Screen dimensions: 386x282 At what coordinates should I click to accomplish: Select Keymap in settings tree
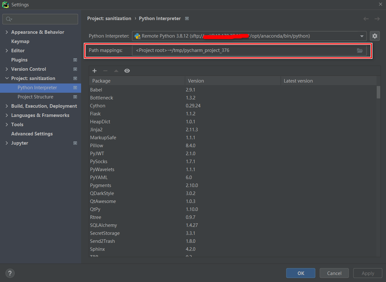pyautogui.click(x=20, y=41)
